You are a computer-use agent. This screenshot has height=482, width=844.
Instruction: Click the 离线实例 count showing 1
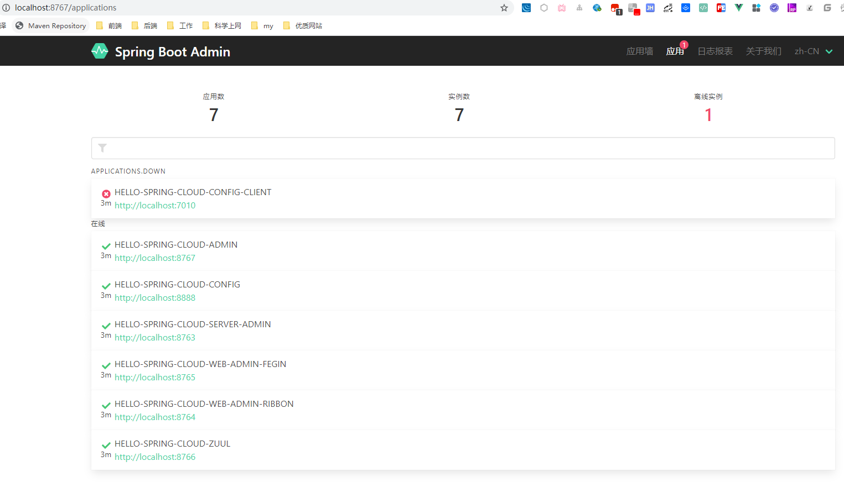pyautogui.click(x=708, y=115)
